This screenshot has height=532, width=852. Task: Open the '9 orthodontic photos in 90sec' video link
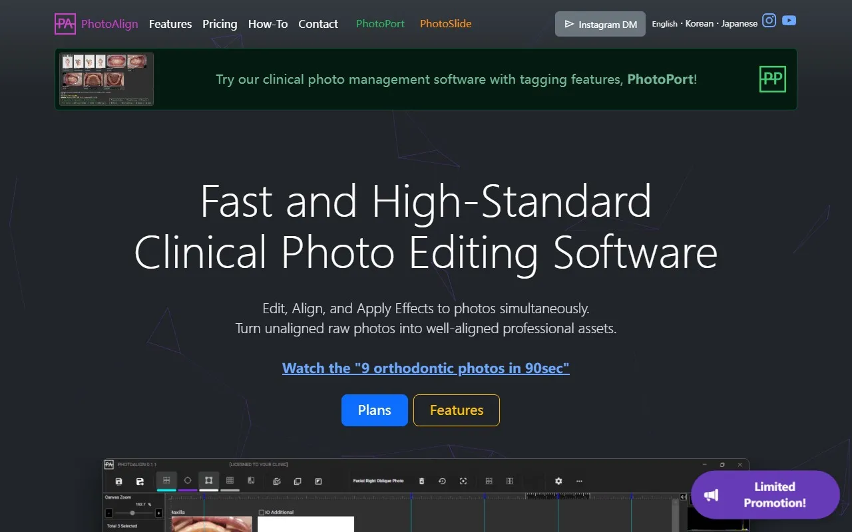point(426,368)
